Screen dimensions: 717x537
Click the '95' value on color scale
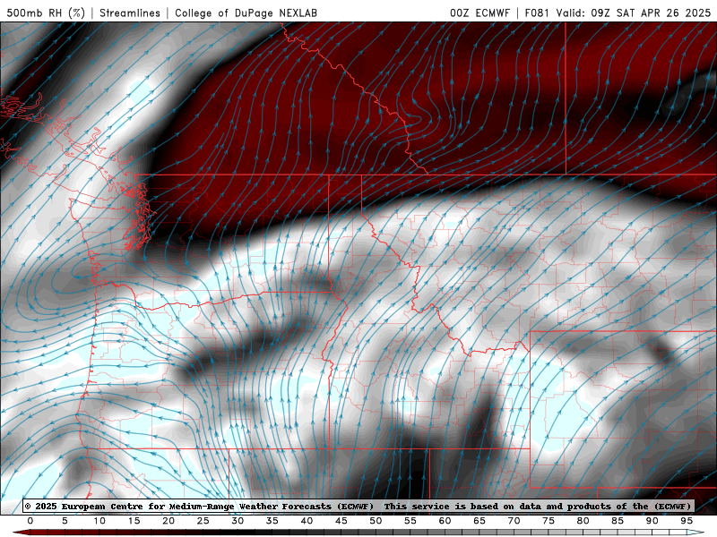point(687,521)
